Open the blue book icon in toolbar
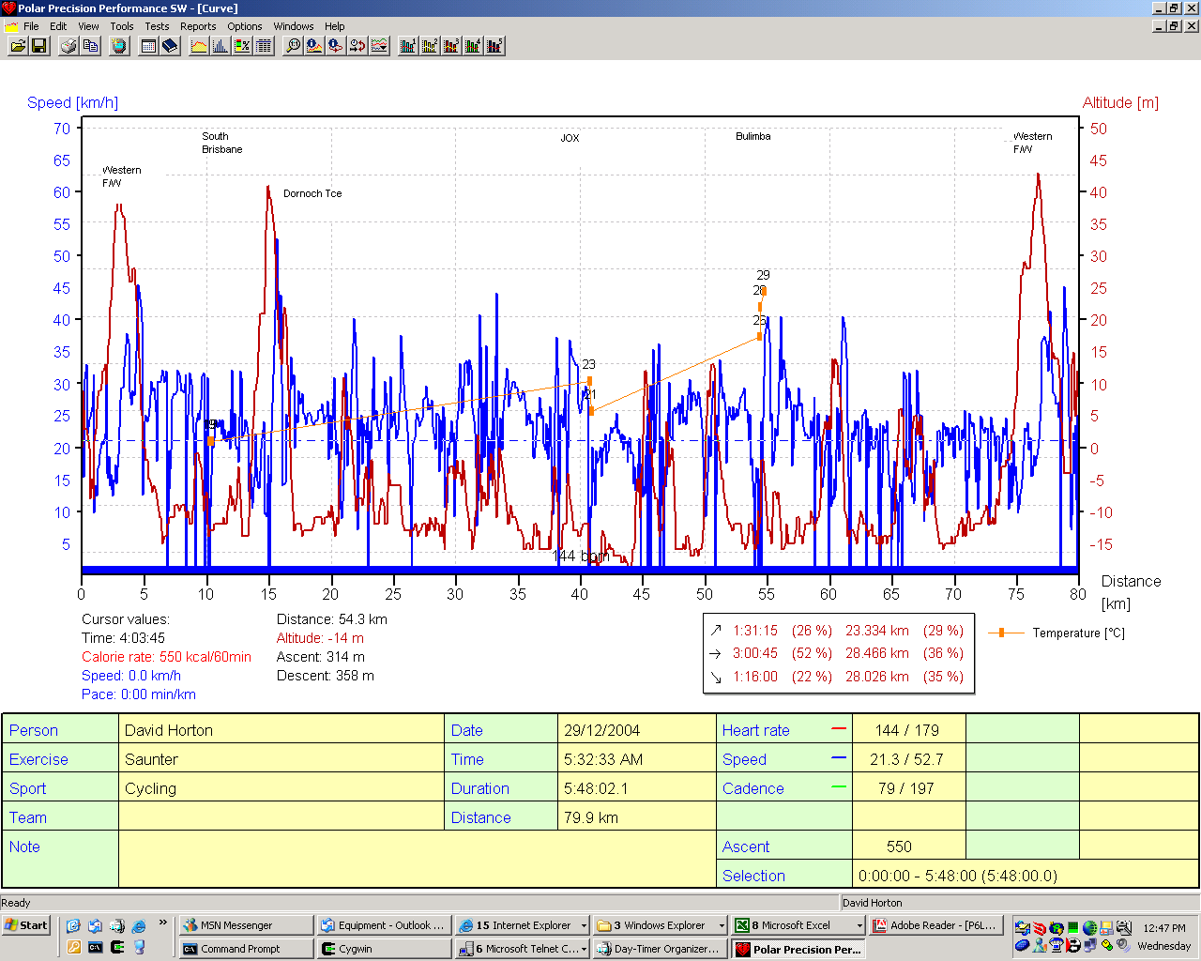 170,45
